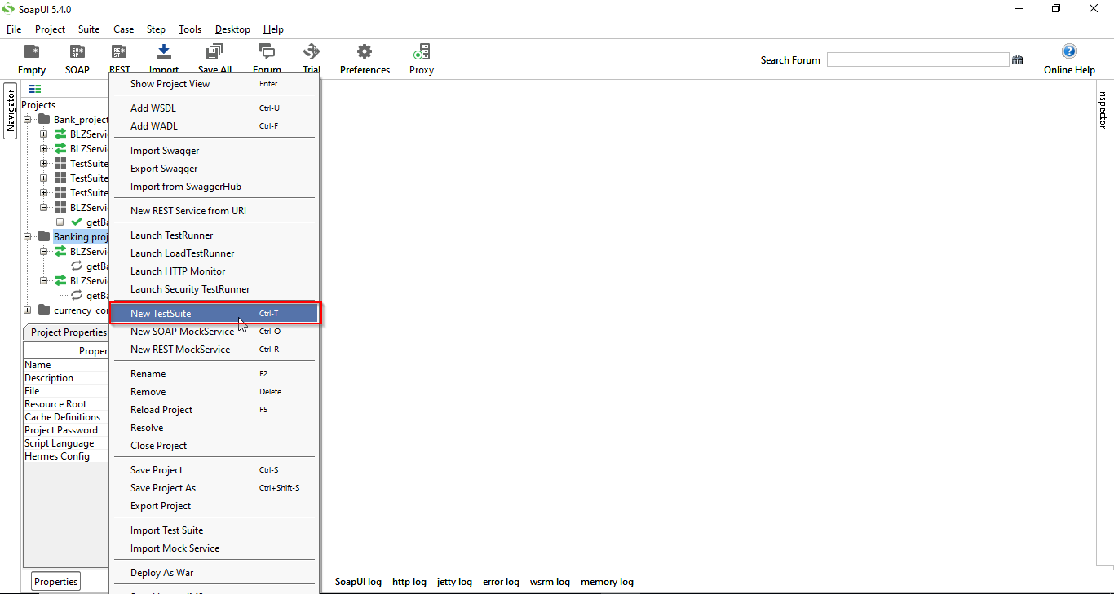1114x594 pixels.
Task: Open the Tools menu
Action: pyautogui.click(x=189, y=29)
